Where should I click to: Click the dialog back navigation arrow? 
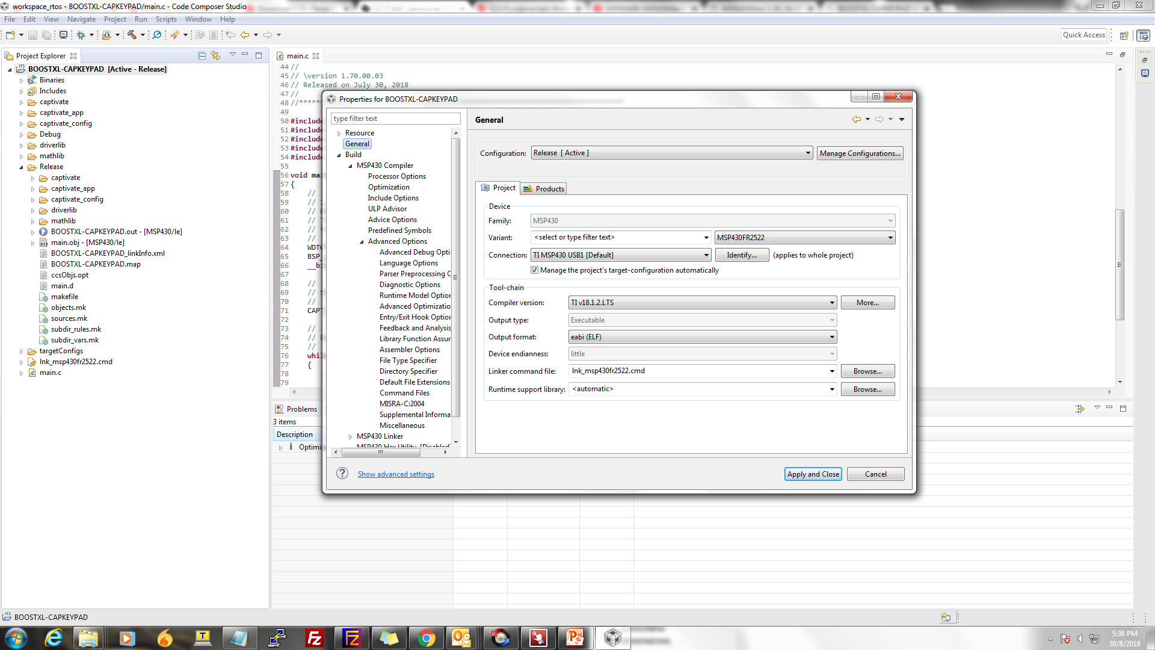(856, 119)
